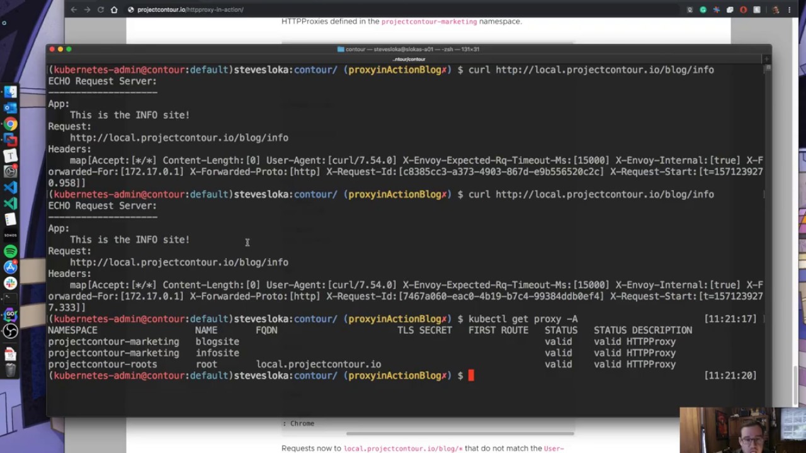Open Slack from the dock
Screen dimensions: 806x453
(10, 283)
